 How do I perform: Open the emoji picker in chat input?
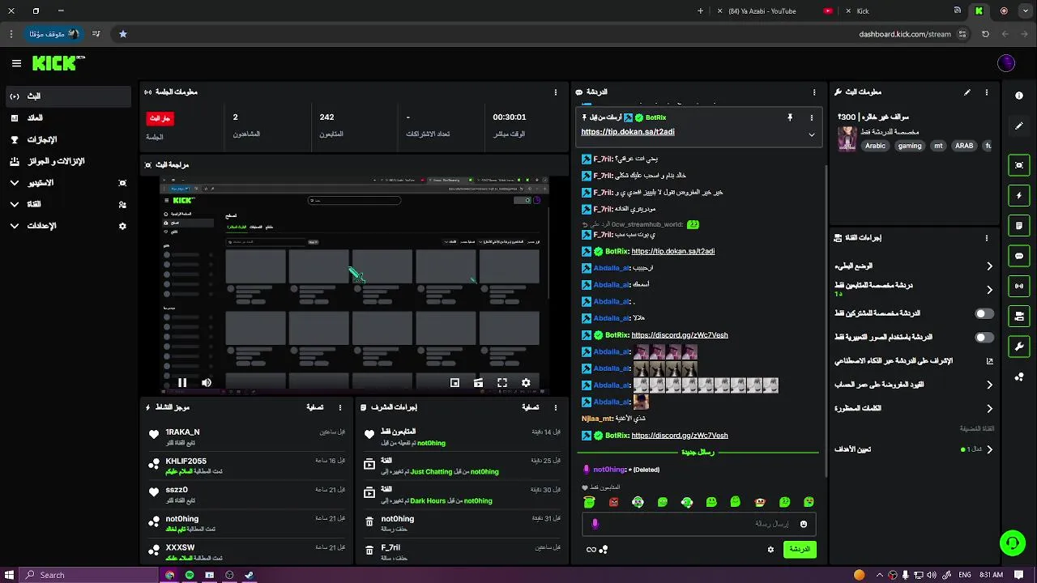804,524
